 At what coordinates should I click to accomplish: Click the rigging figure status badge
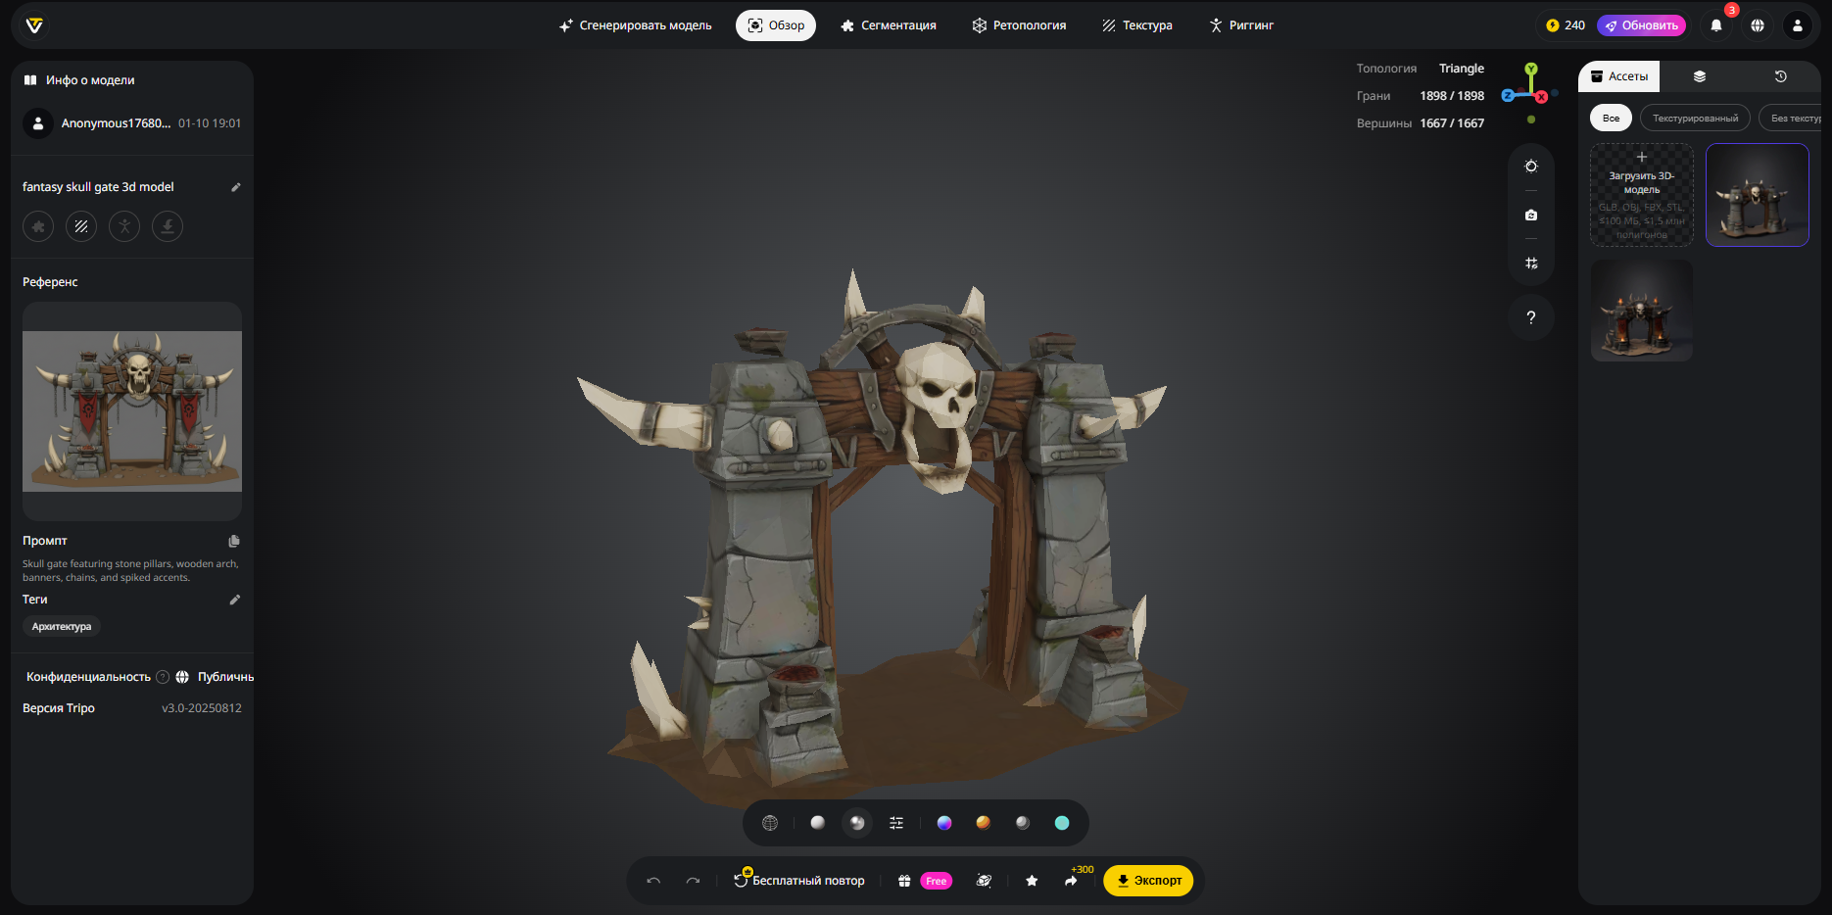(124, 226)
